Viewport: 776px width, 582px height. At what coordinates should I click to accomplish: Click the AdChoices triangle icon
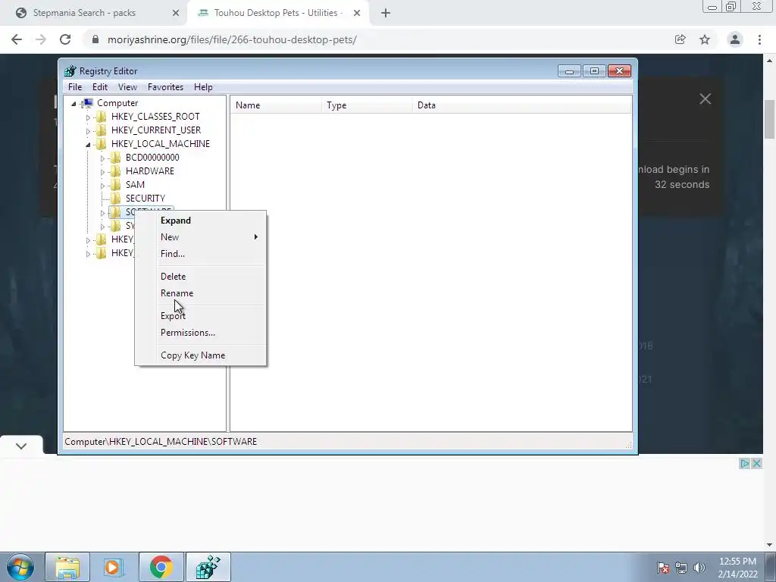(x=744, y=464)
